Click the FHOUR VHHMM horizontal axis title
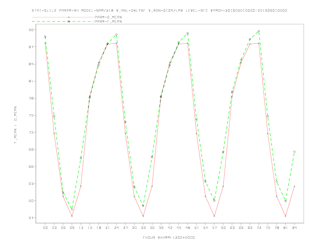This screenshot has height=248, width=321. (169, 237)
